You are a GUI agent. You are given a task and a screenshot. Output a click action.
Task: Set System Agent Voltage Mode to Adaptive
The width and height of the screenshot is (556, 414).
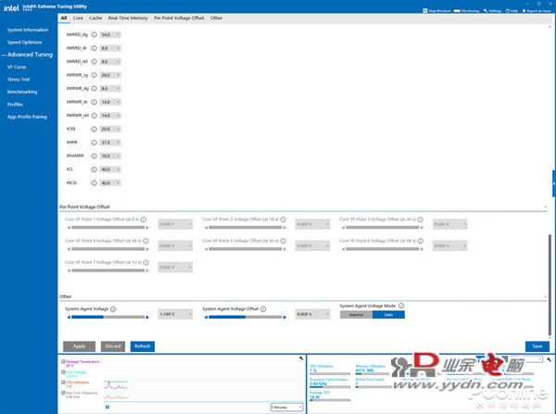point(356,315)
